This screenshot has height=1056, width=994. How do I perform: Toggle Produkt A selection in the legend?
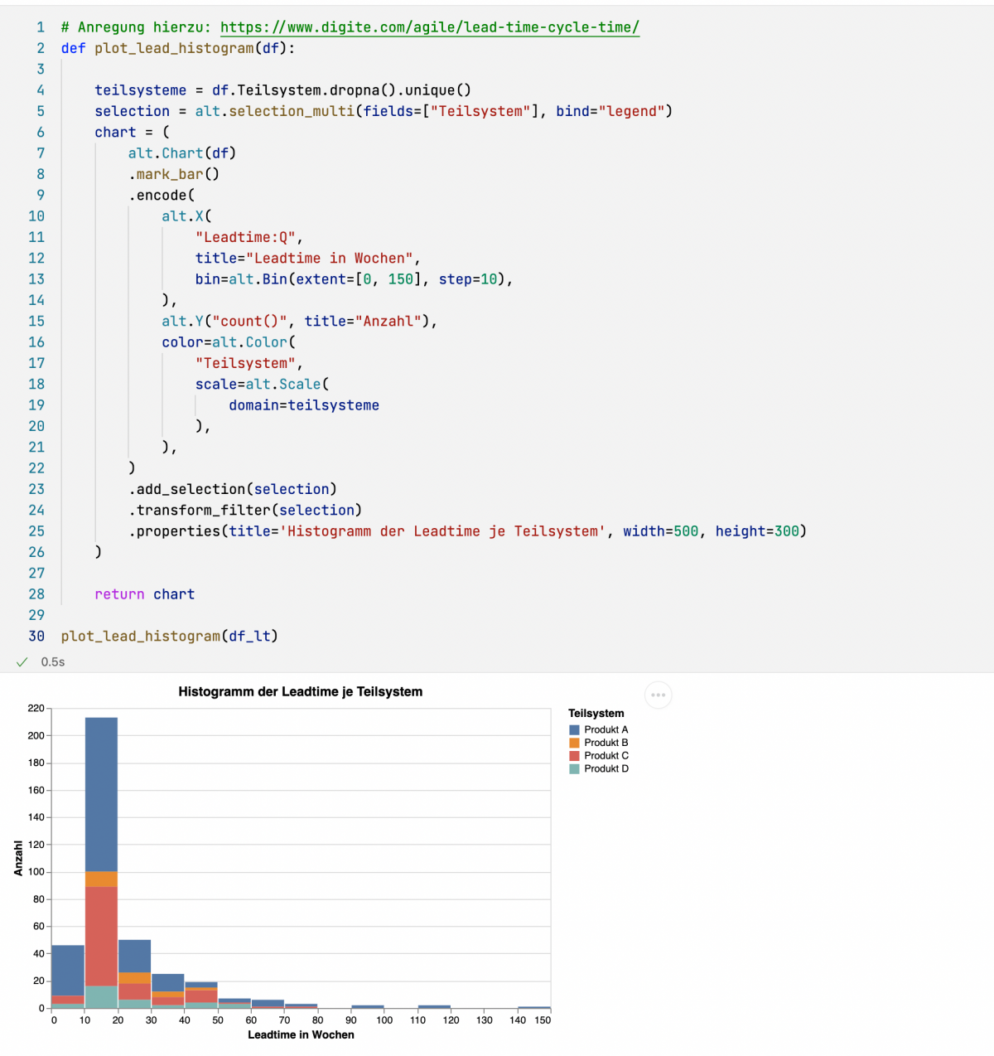tap(606, 729)
